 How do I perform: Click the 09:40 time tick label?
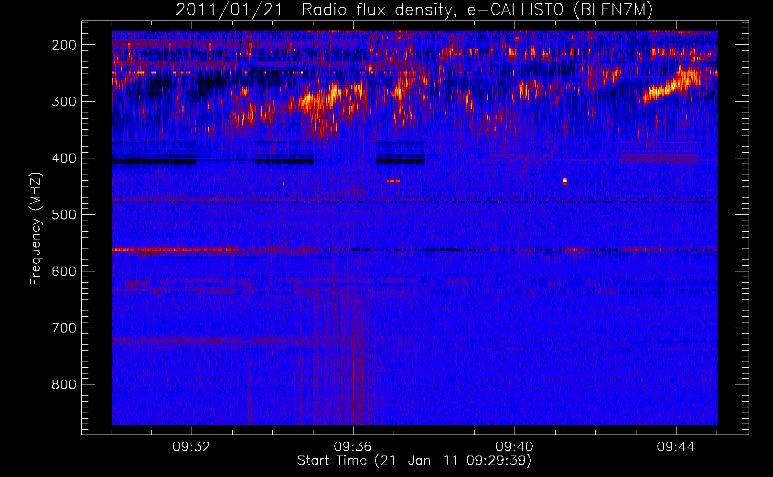click(x=515, y=447)
